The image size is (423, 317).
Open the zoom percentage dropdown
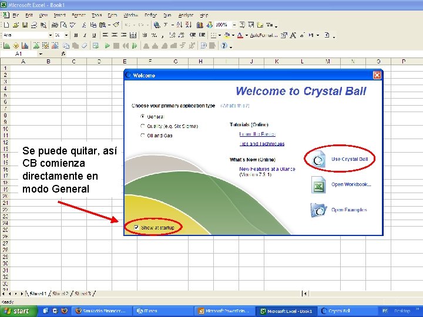(x=234, y=25)
